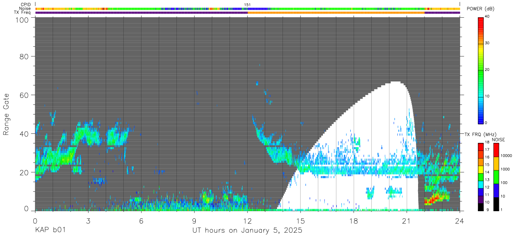
Task: Click the 14 tick on the TX FRQ scale
Action: click(x=487, y=172)
